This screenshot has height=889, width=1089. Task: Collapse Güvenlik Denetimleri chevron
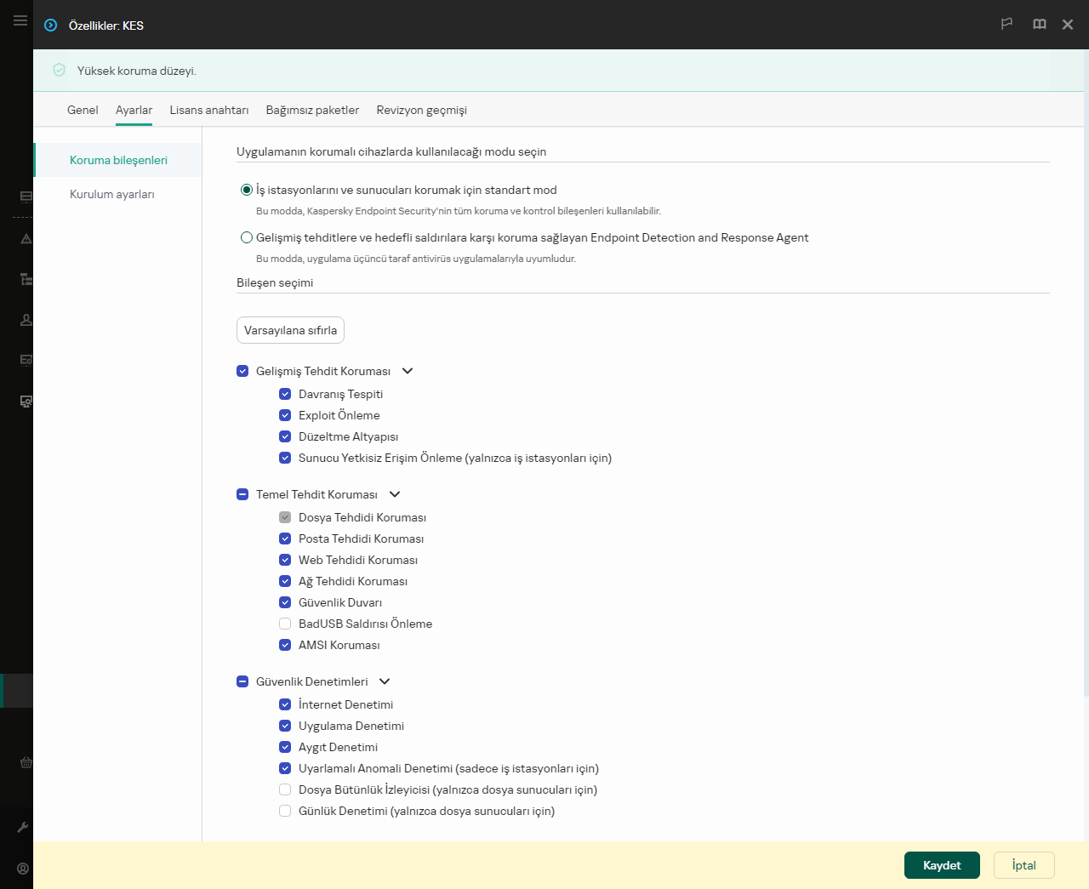tap(385, 681)
